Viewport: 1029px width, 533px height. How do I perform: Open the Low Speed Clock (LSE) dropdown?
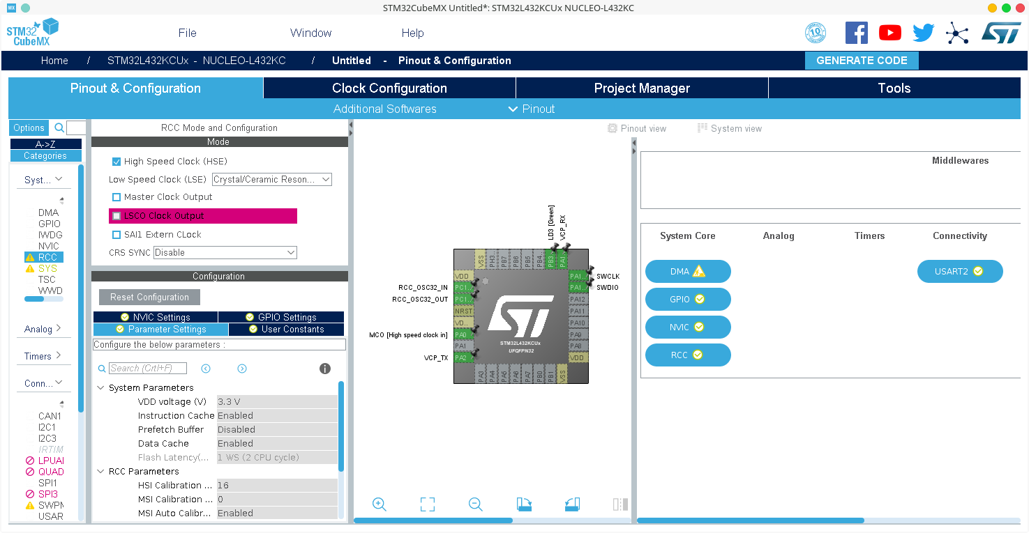click(x=271, y=180)
